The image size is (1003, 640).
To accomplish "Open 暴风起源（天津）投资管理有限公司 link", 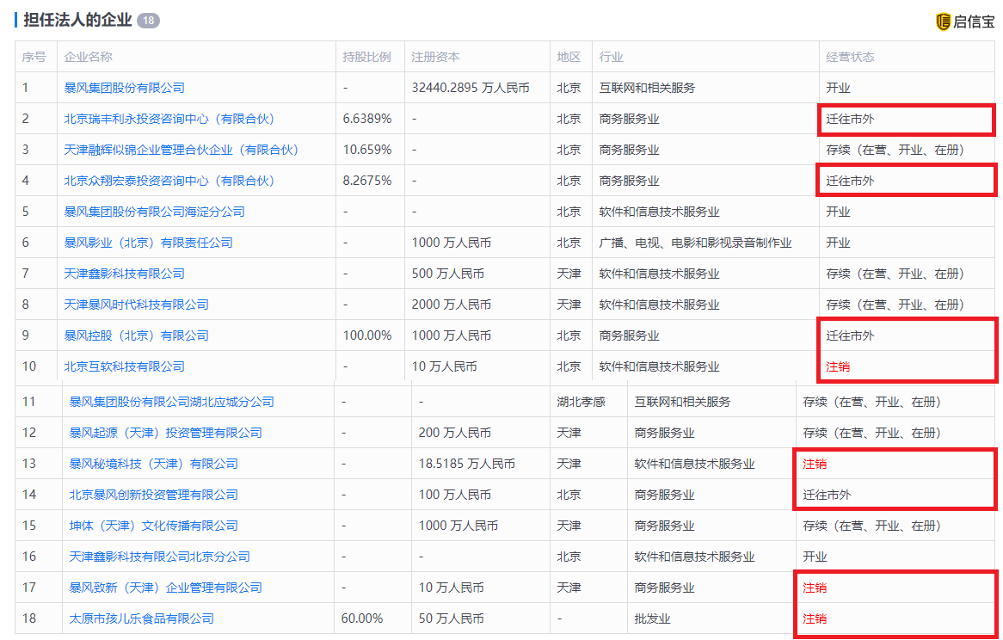I will point(166,433).
